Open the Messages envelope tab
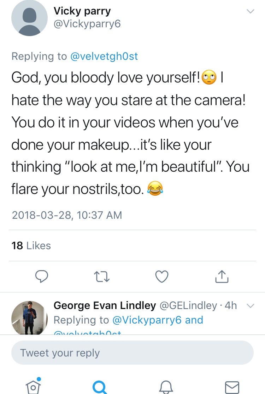Screen dimensions: 265x394 [x=232, y=387]
